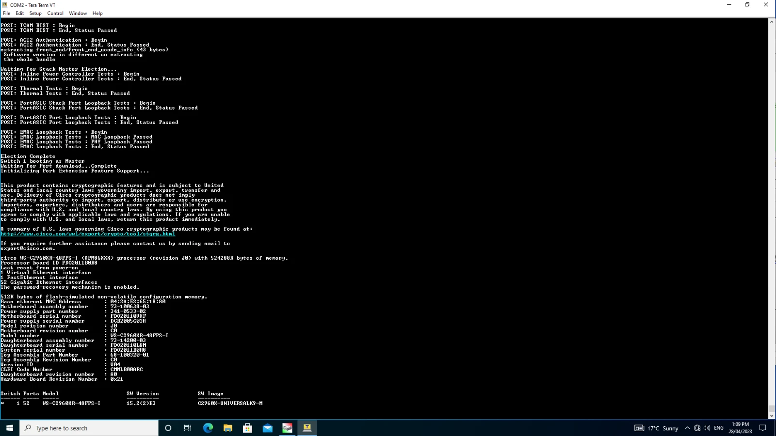Open the Windows Start menu
The height and width of the screenshot is (436, 776).
pyautogui.click(x=10, y=428)
